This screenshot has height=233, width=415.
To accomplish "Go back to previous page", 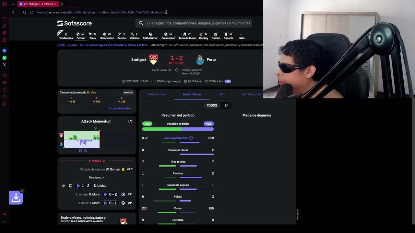I will [13, 12].
